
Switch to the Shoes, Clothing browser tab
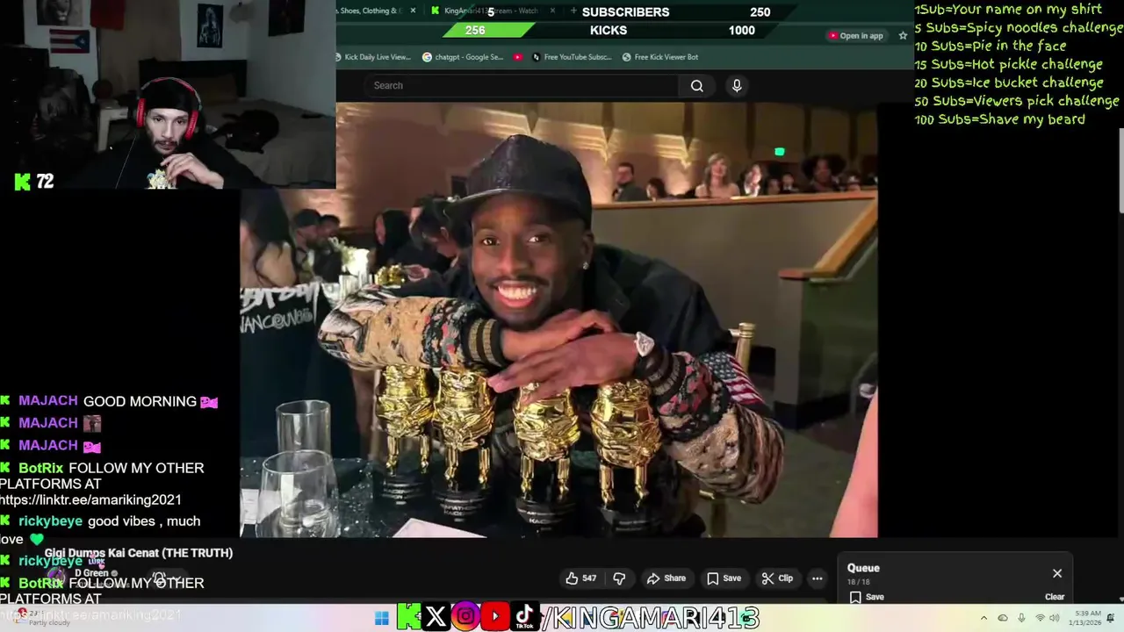(x=369, y=11)
